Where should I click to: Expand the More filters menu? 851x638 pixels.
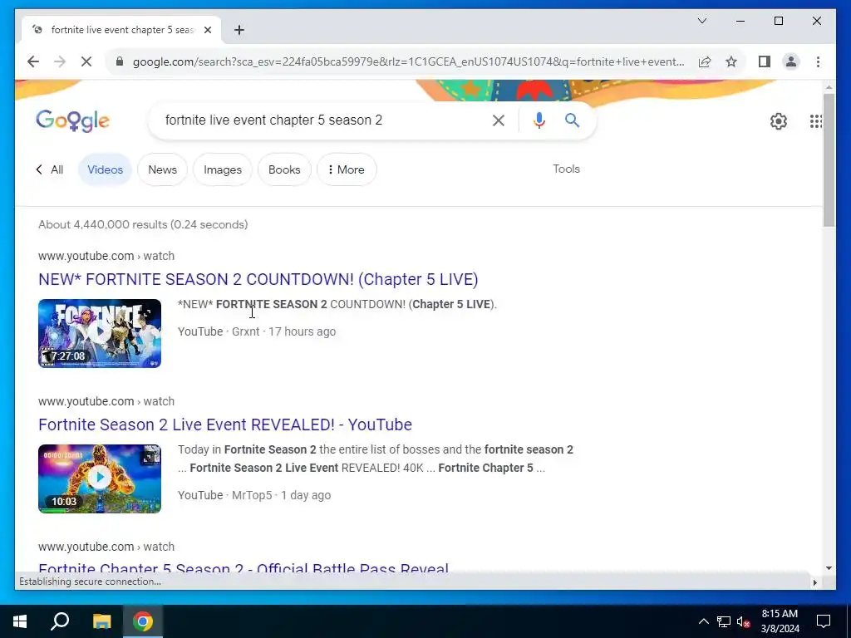point(347,169)
